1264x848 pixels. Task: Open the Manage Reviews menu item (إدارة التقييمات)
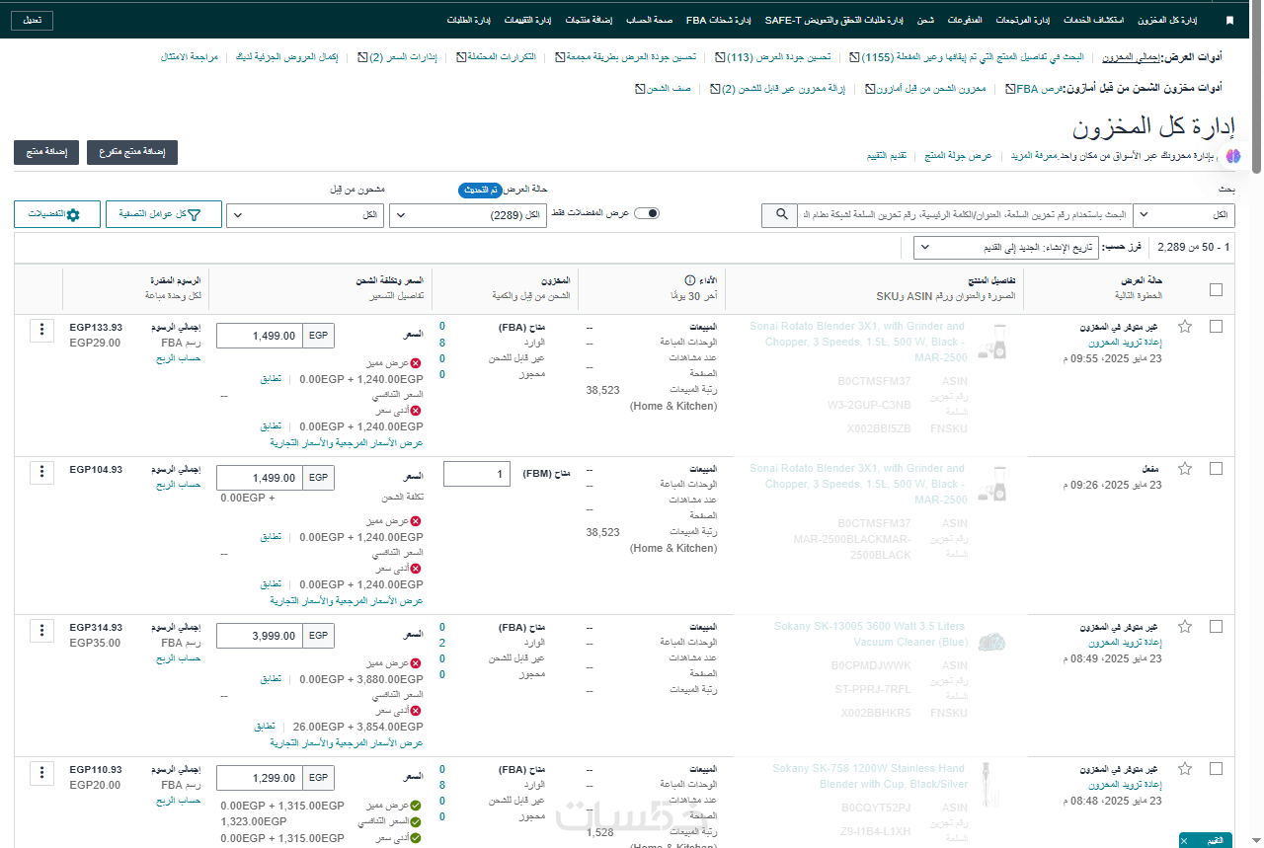[528, 20]
